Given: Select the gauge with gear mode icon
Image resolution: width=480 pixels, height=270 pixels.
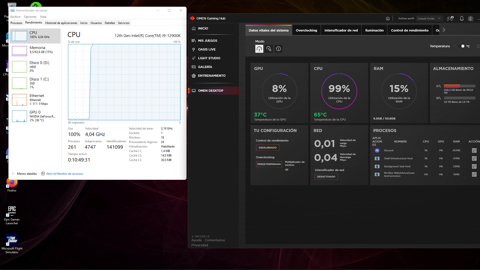Looking at the screenshot, I should coord(269,49).
